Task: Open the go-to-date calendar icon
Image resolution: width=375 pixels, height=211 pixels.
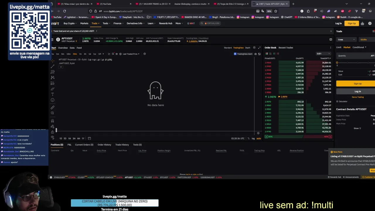Action: 89,138
